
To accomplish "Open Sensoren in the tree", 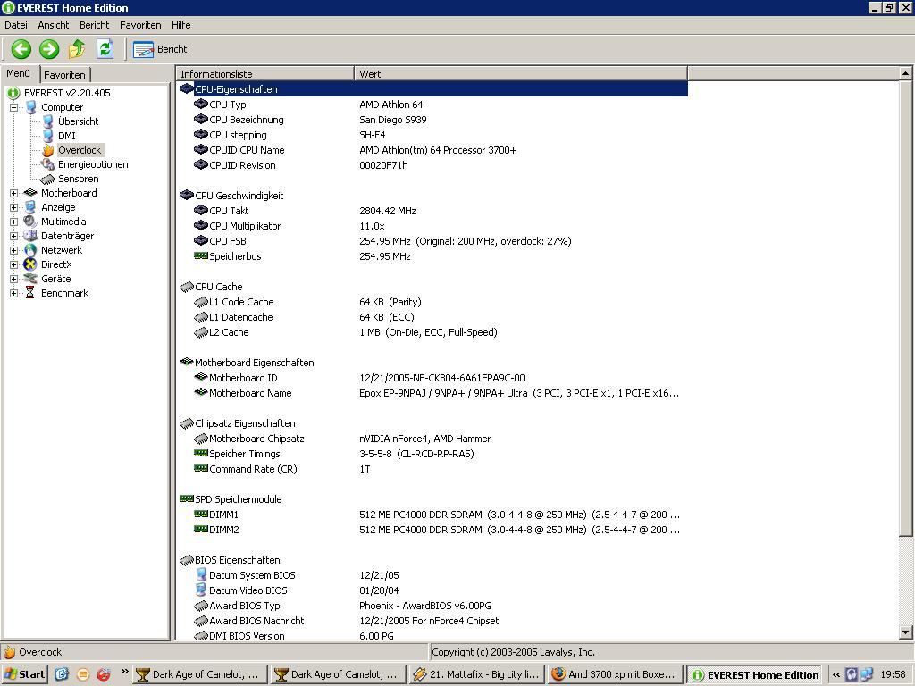I will pos(79,179).
